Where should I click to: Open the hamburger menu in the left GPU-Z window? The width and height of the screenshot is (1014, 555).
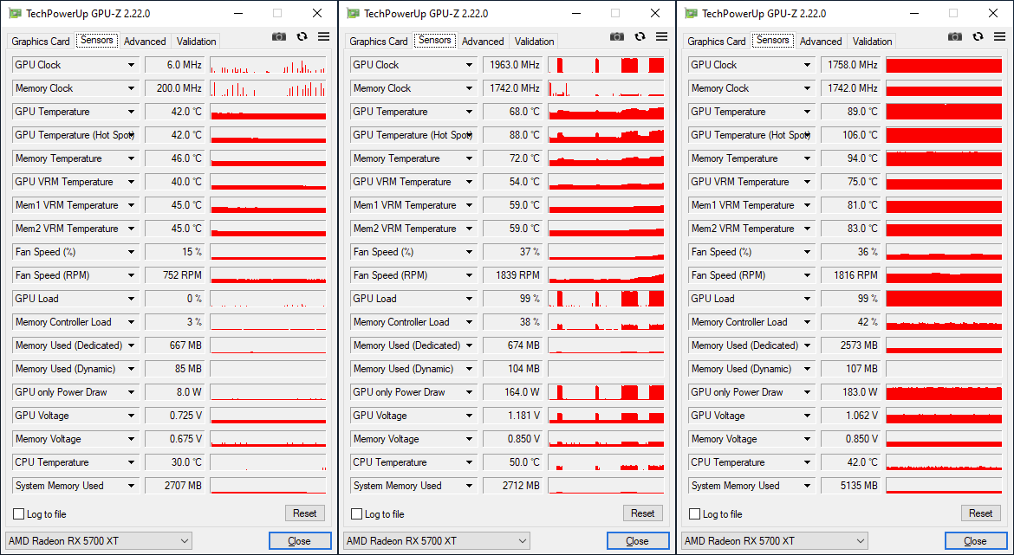(x=323, y=37)
